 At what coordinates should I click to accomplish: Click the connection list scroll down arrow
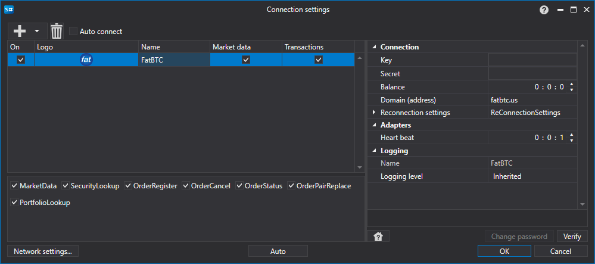coord(360,167)
